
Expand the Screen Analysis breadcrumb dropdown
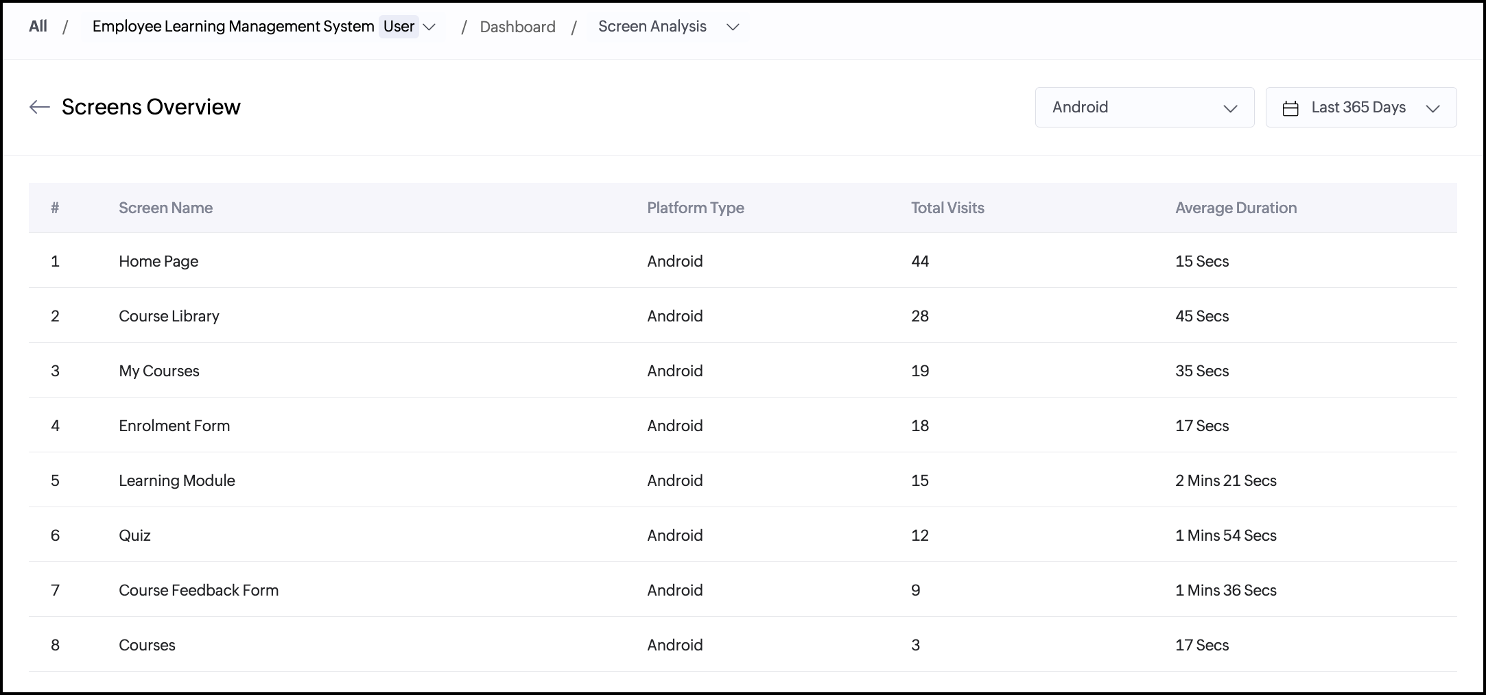(x=733, y=27)
